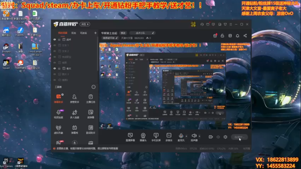Click the stream preview area

[x=175, y=86]
